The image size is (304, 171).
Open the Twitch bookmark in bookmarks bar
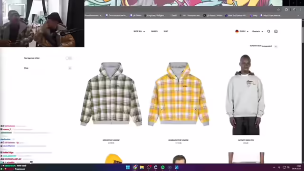pos(136,16)
